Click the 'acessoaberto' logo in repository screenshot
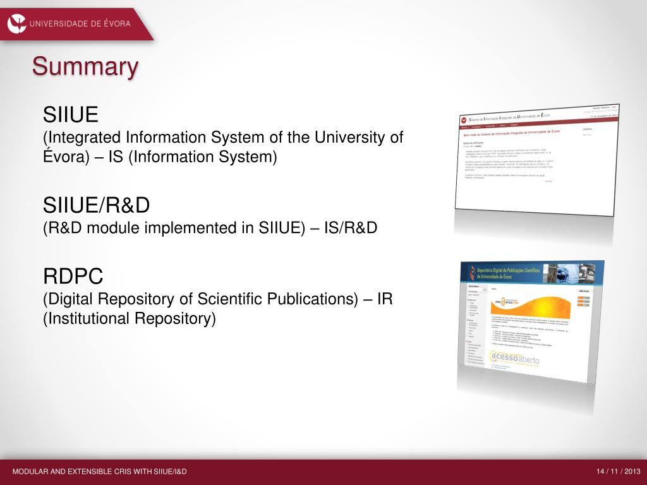The image size is (647, 485). 514,357
